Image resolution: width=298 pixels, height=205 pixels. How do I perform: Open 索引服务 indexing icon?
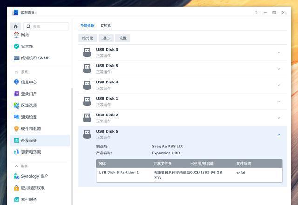point(16,199)
